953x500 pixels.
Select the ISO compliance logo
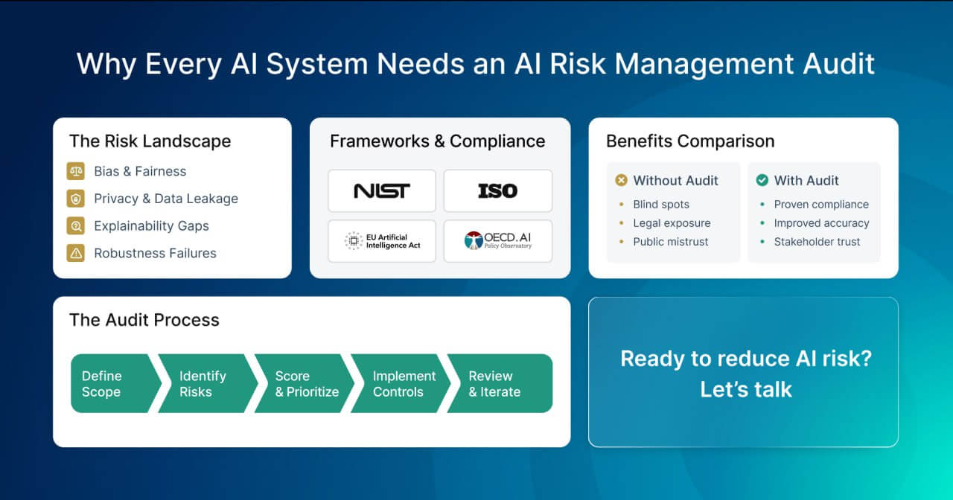(497, 190)
